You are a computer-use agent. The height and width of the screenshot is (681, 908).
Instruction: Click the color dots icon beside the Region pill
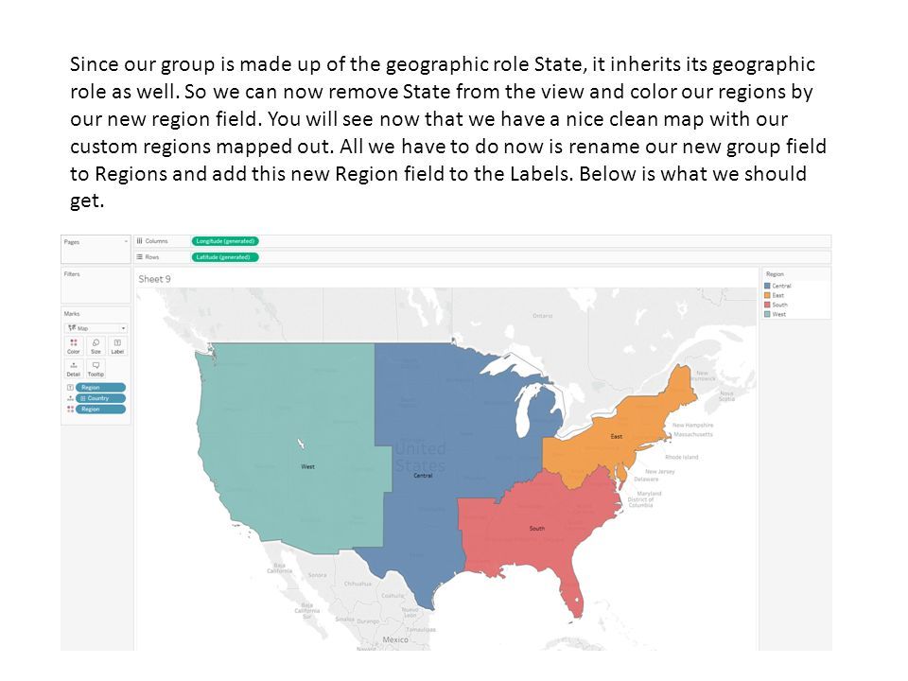click(70, 409)
